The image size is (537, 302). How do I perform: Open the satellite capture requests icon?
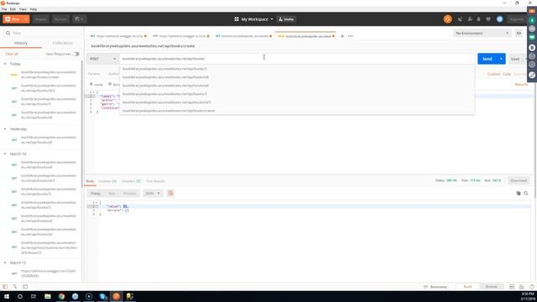coord(460,19)
